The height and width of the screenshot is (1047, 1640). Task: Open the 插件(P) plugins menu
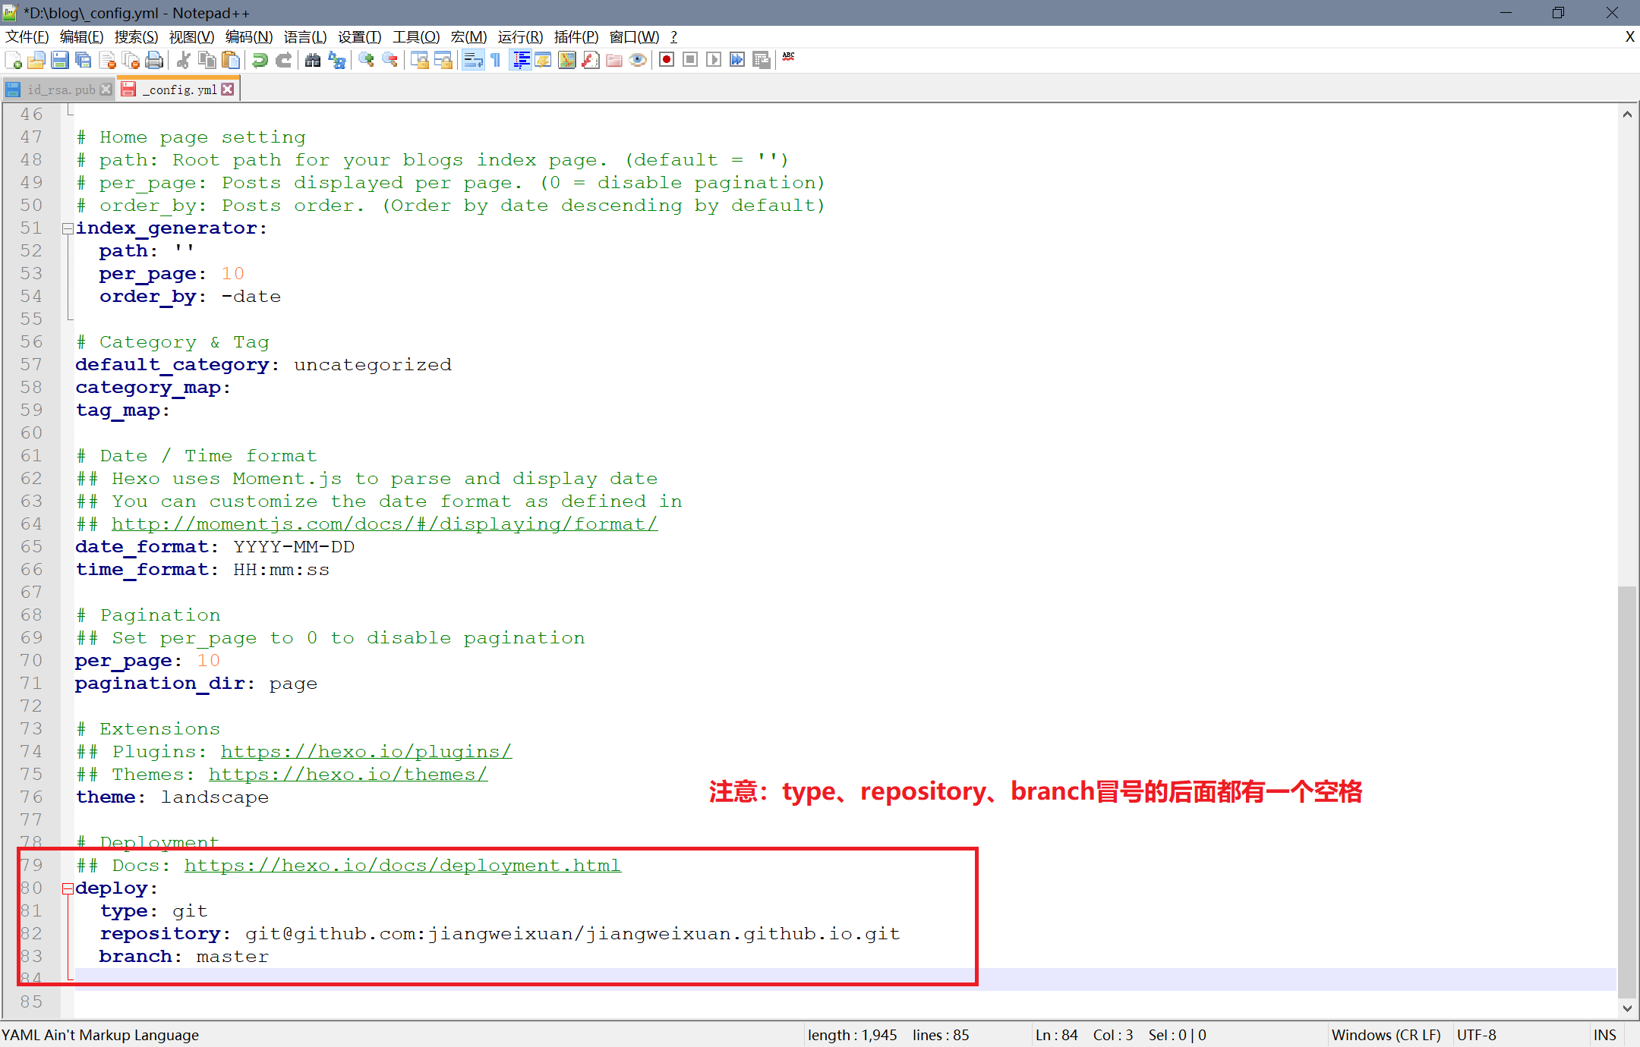(x=576, y=36)
